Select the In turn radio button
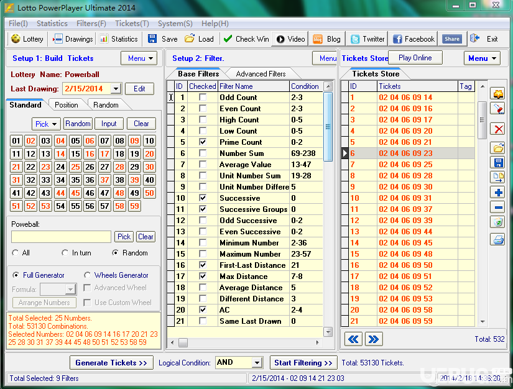 [65, 253]
